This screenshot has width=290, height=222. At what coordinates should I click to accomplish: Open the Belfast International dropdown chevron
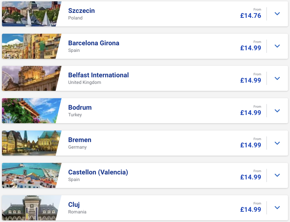277,79
